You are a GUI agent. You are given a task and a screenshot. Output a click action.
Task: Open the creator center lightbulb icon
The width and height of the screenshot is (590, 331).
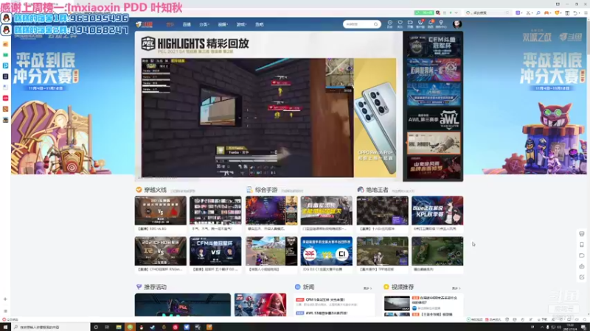point(441,24)
